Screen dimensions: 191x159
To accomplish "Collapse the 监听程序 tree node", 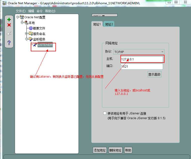I will (x=26, y=39).
